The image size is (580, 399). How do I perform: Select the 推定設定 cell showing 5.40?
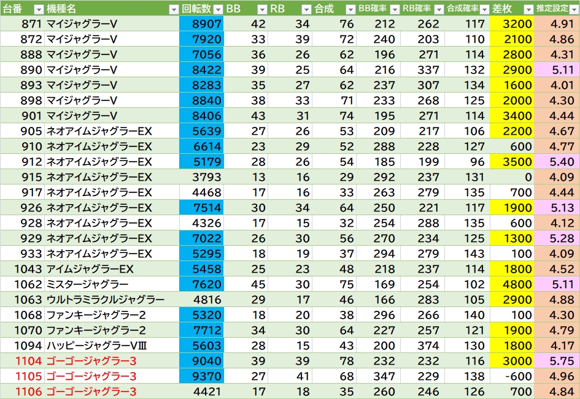[x=557, y=162]
